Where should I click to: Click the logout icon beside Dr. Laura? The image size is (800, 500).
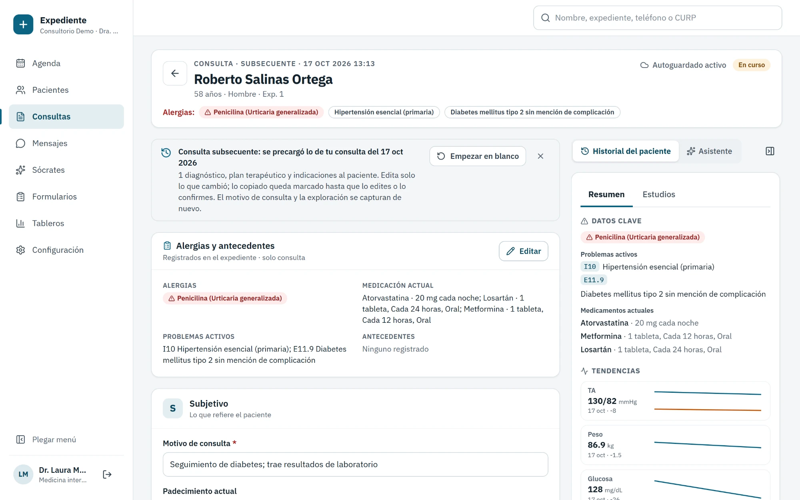(107, 474)
